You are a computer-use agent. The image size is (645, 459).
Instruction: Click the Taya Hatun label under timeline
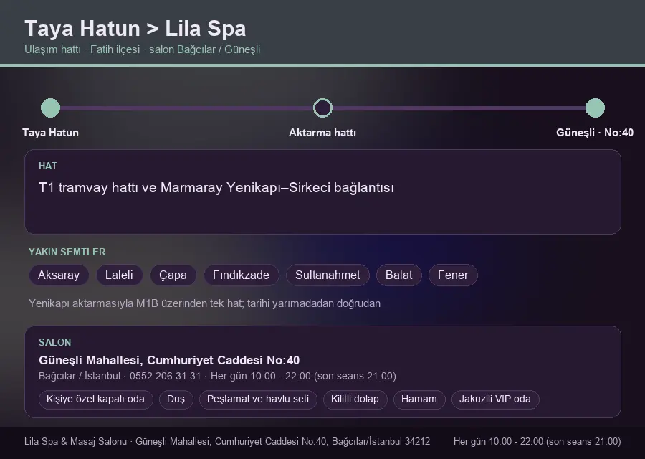pyautogui.click(x=51, y=133)
